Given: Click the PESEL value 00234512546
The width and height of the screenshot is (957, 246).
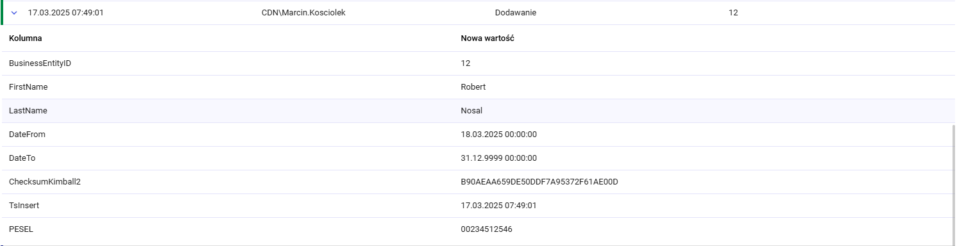Looking at the screenshot, I should [x=487, y=229].
